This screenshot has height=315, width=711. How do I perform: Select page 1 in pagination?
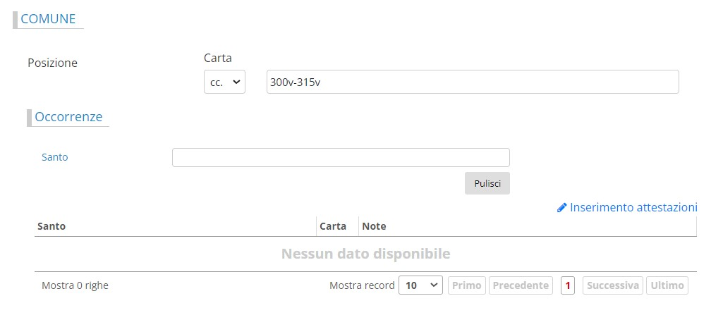pyautogui.click(x=568, y=285)
